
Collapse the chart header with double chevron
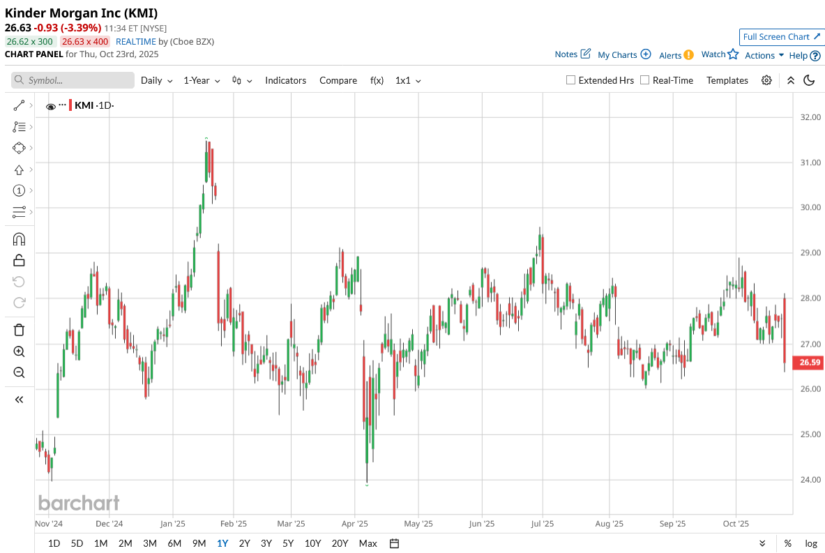pos(790,80)
